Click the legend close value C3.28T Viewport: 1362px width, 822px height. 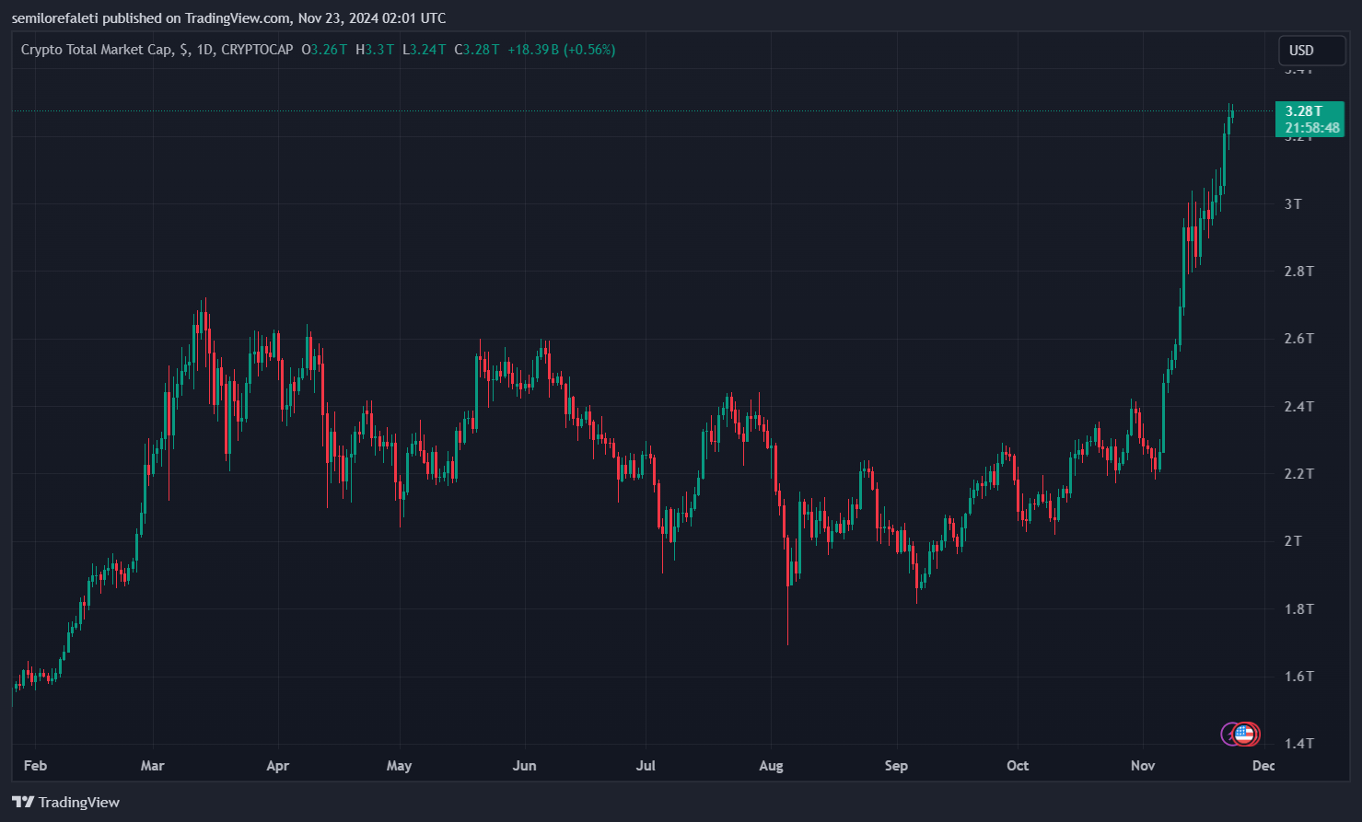(x=477, y=50)
